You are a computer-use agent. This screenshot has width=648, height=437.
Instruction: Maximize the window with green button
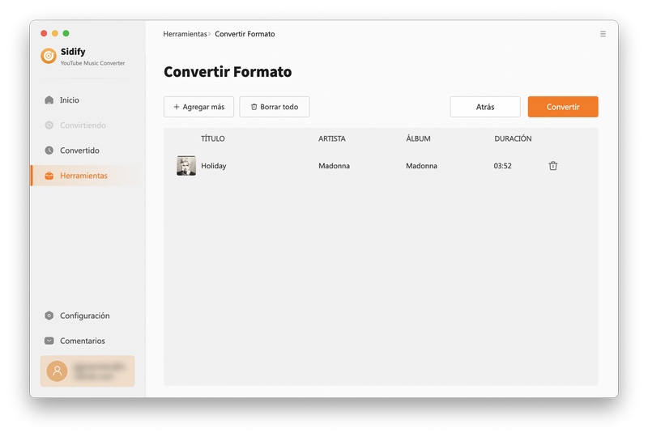66,33
